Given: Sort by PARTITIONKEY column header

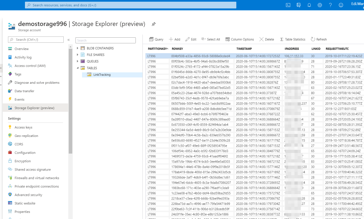Looking at the screenshot, I should pos(158,49).
